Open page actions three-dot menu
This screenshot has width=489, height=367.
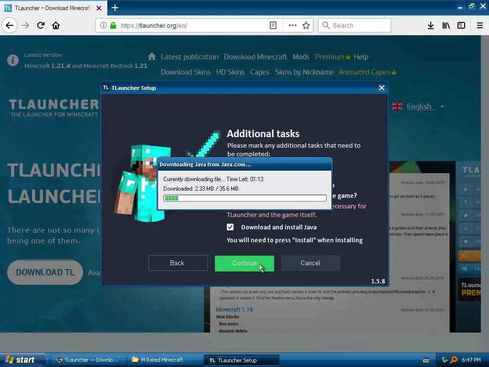(x=293, y=26)
